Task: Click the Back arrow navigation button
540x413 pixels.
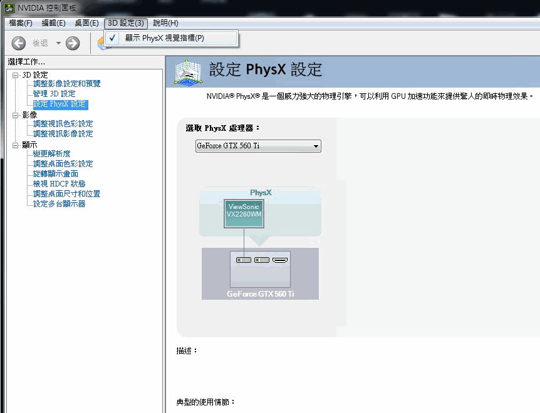Action: (x=19, y=43)
